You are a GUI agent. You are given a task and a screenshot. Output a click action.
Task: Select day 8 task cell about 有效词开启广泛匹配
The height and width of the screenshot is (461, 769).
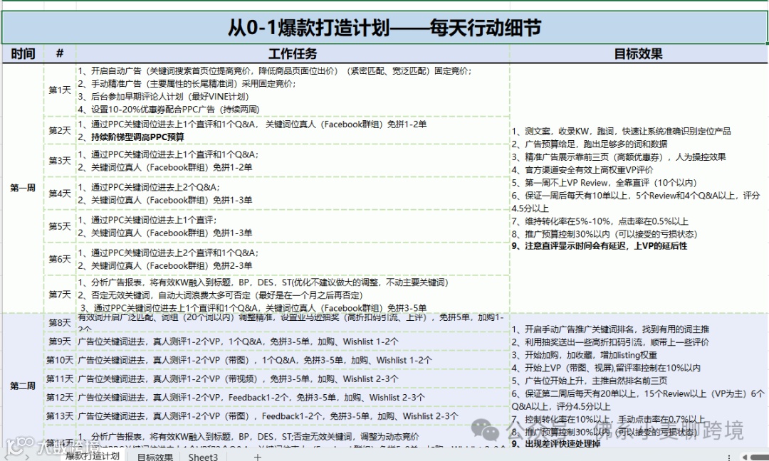293,323
